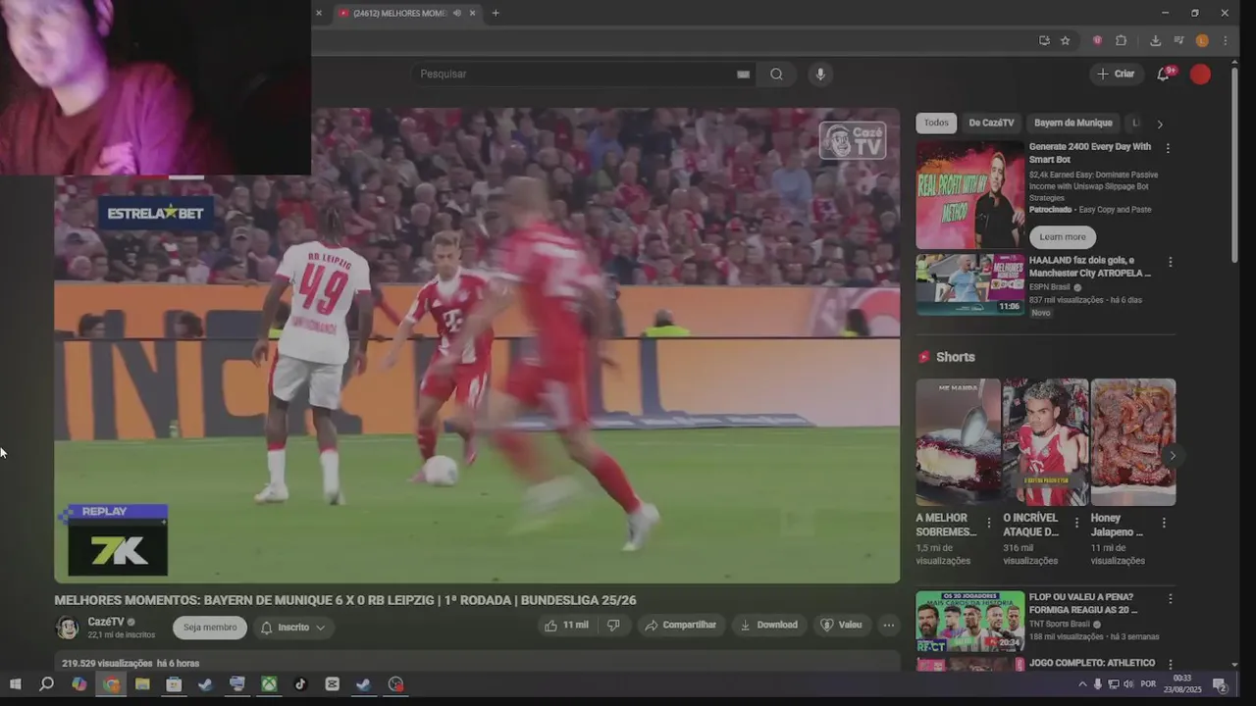1256x706 pixels.
Task: Open the 'FLOP OU VALEU A PENA' thumbnail
Action: tap(969, 622)
